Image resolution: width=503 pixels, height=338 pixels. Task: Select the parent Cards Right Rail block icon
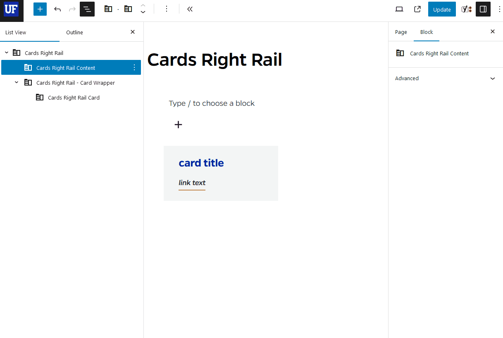pos(108,9)
